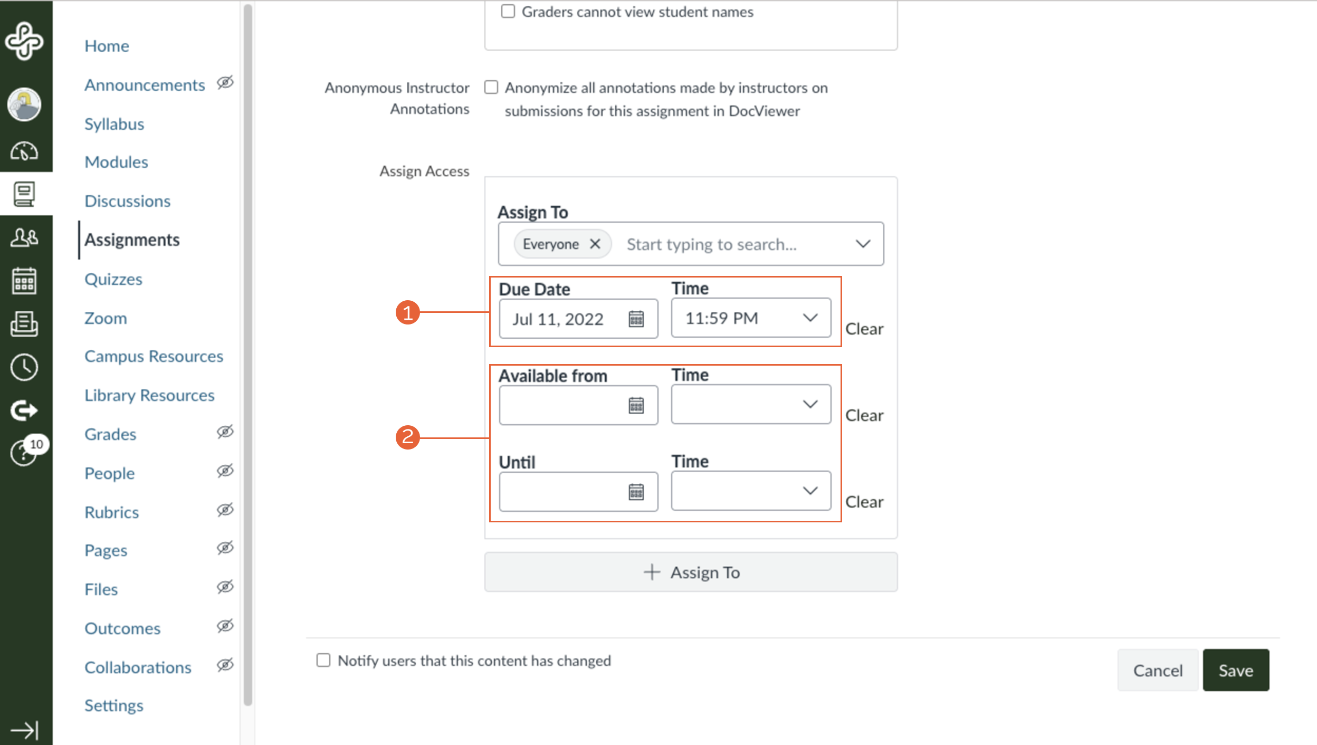Add another Assign To section

tap(691, 572)
